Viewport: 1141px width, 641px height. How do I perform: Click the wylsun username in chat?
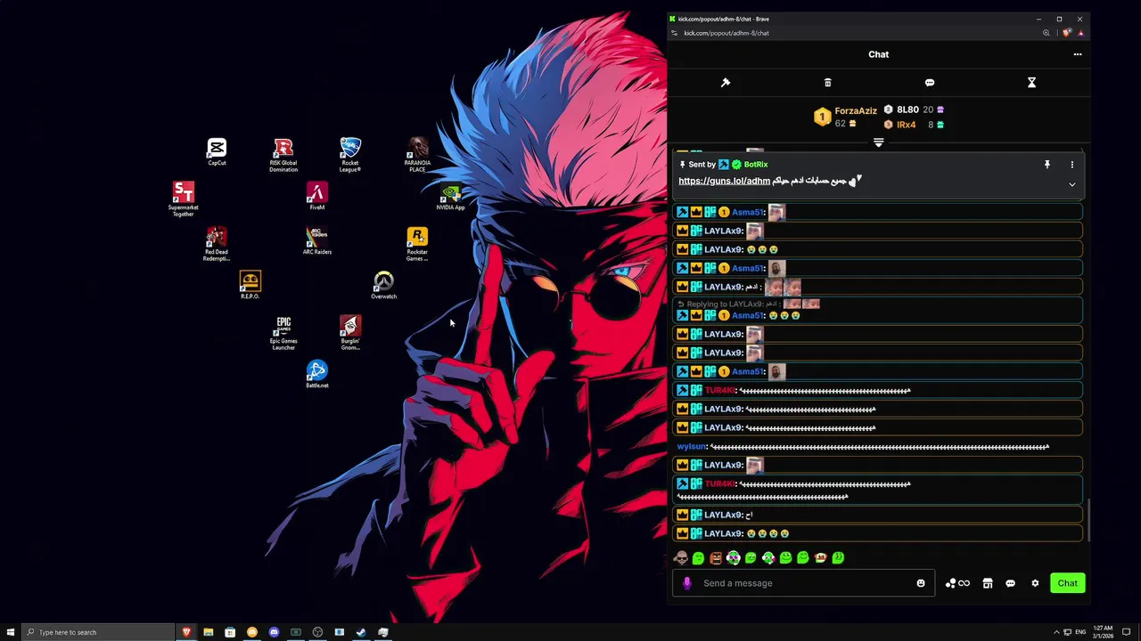(x=691, y=447)
